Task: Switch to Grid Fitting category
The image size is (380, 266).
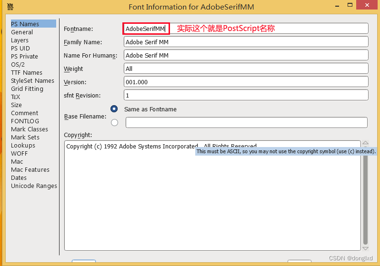Action: 27,89
